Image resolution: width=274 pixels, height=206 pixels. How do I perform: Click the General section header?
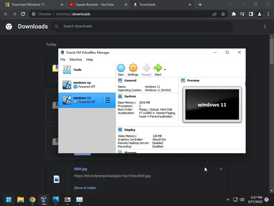[130, 80]
